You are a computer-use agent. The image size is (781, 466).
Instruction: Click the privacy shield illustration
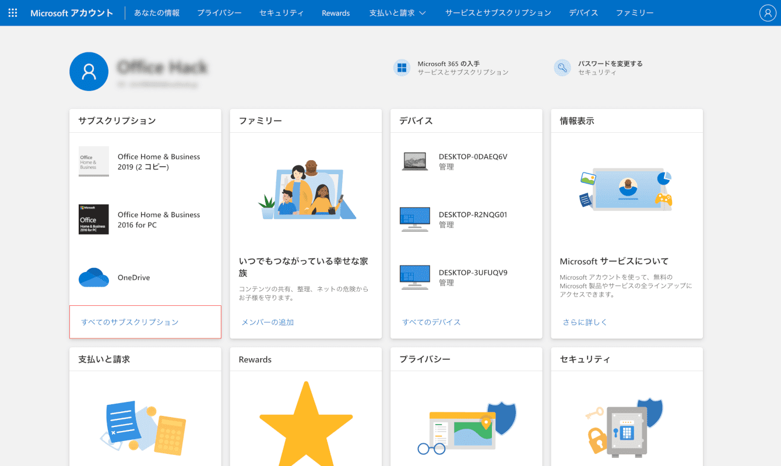[x=467, y=428]
